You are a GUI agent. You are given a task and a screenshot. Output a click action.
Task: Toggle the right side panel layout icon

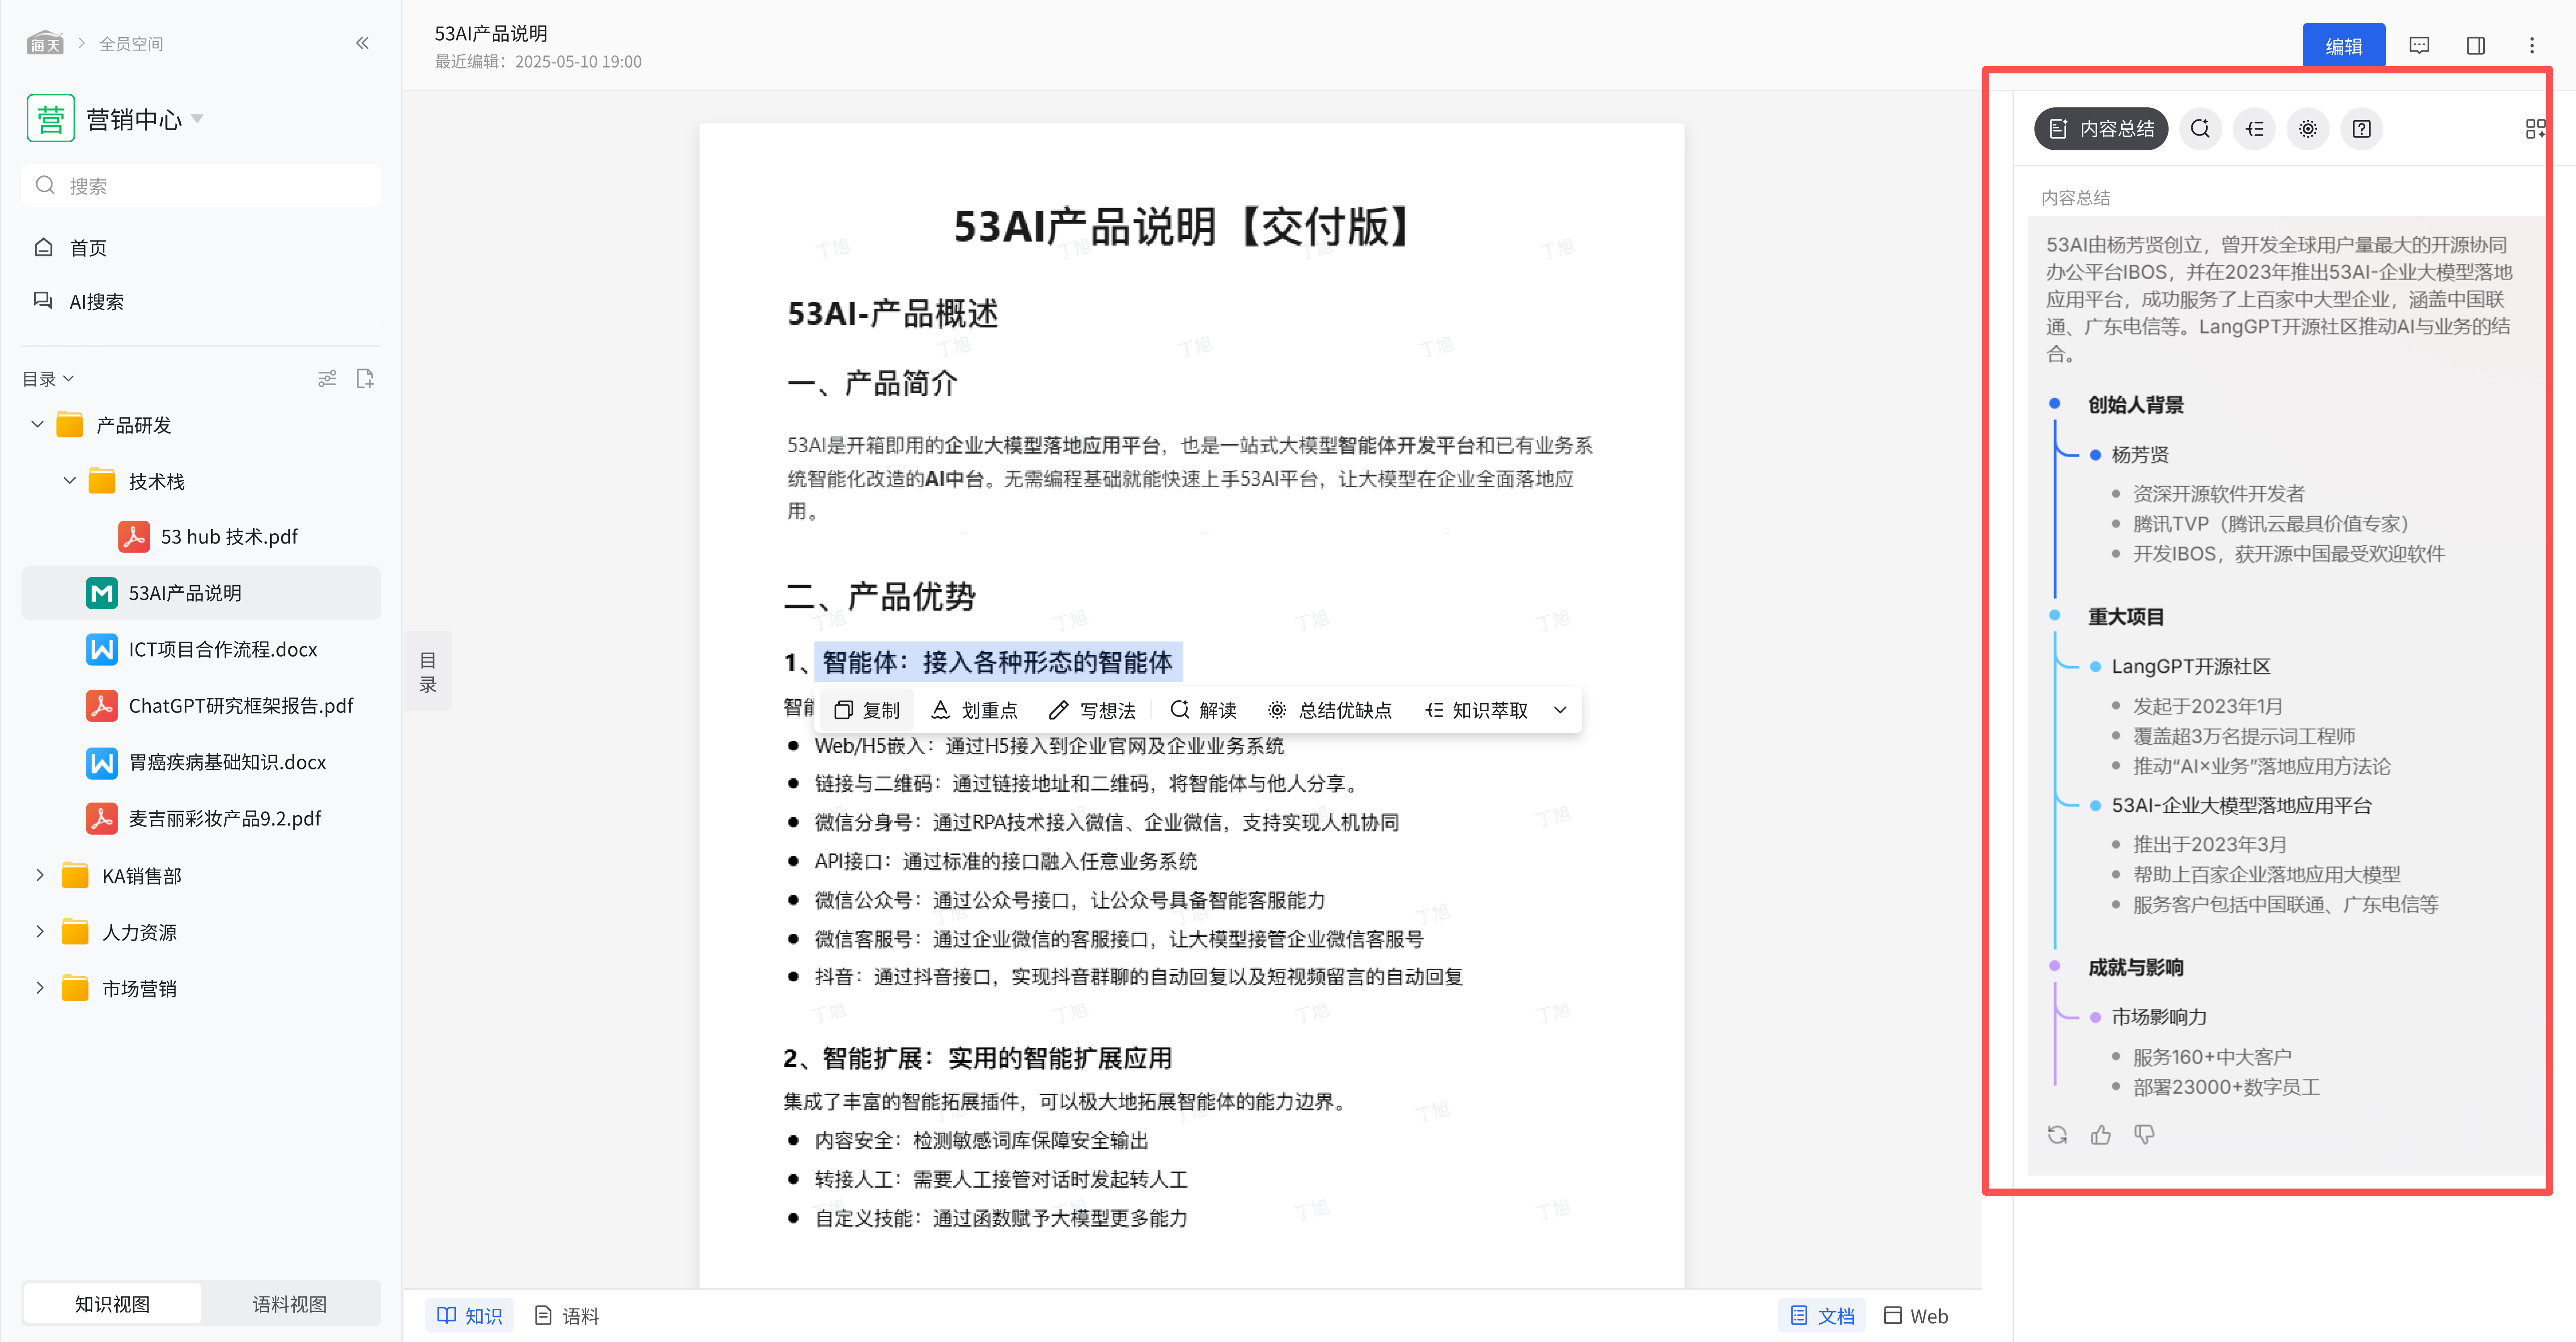pyautogui.click(x=2475, y=46)
